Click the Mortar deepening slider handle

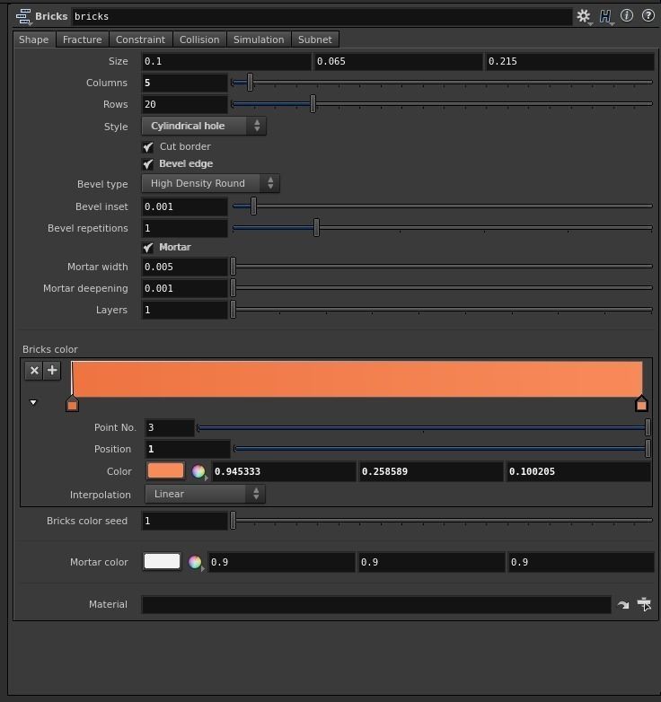point(233,287)
